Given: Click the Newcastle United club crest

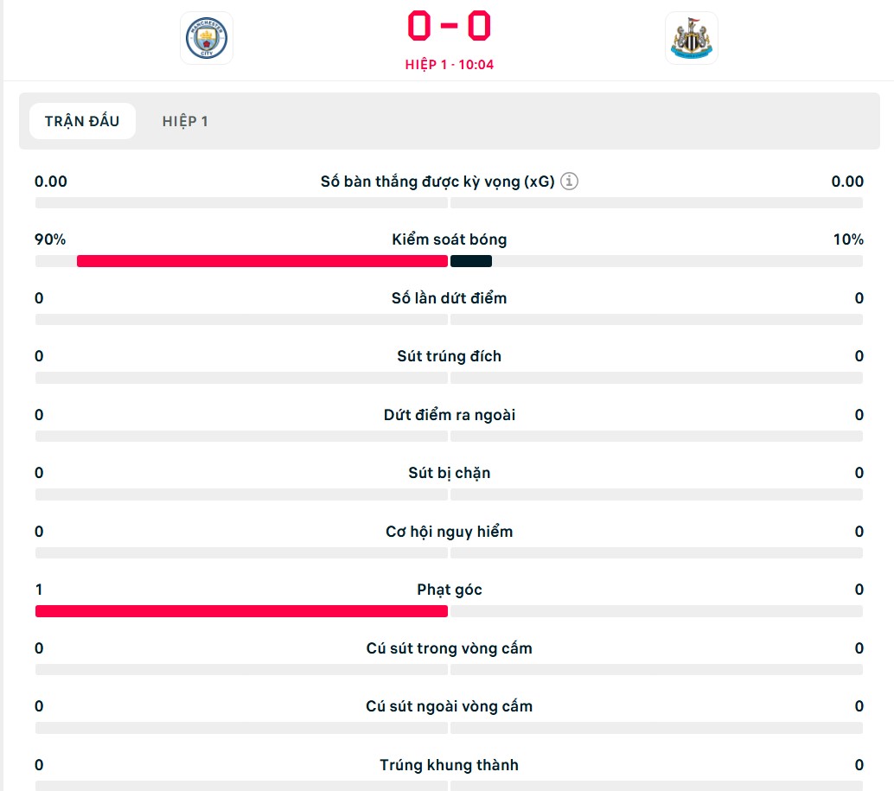Looking at the screenshot, I should pyautogui.click(x=691, y=38).
